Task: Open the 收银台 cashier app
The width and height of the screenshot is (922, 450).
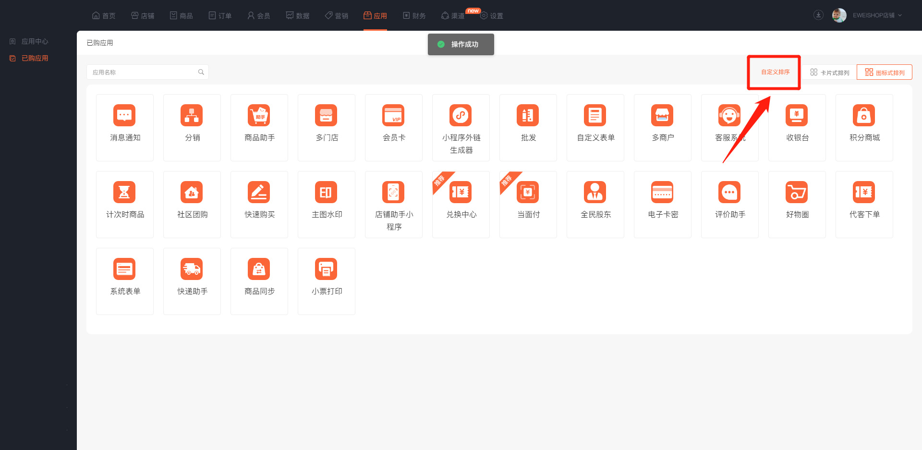Action: tap(797, 116)
